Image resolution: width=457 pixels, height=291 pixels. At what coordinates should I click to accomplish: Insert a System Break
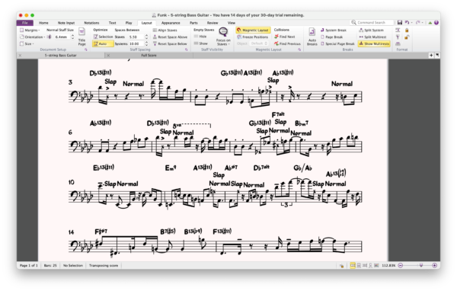[334, 30]
